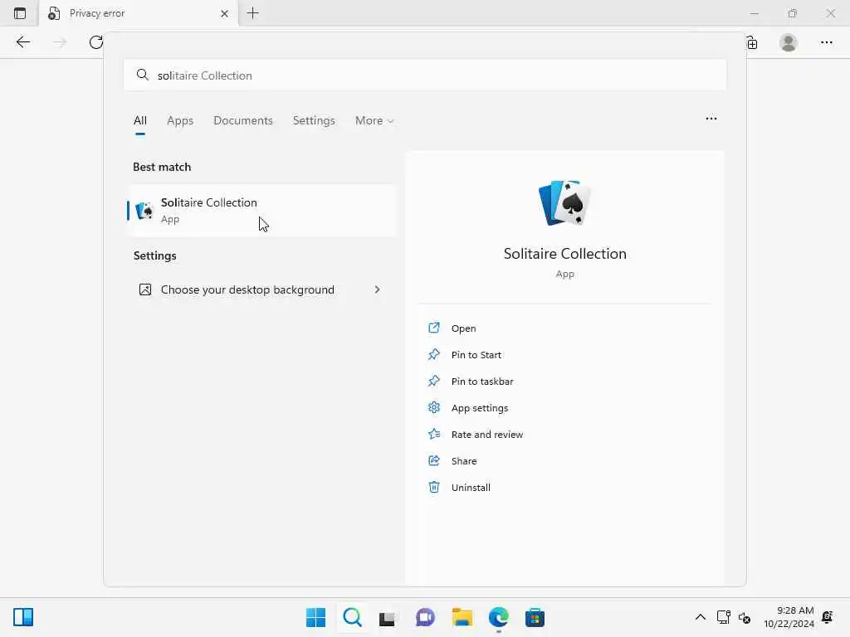Image resolution: width=850 pixels, height=637 pixels.
Task: Click the taskbar Search icon
Action: point(352,617)
